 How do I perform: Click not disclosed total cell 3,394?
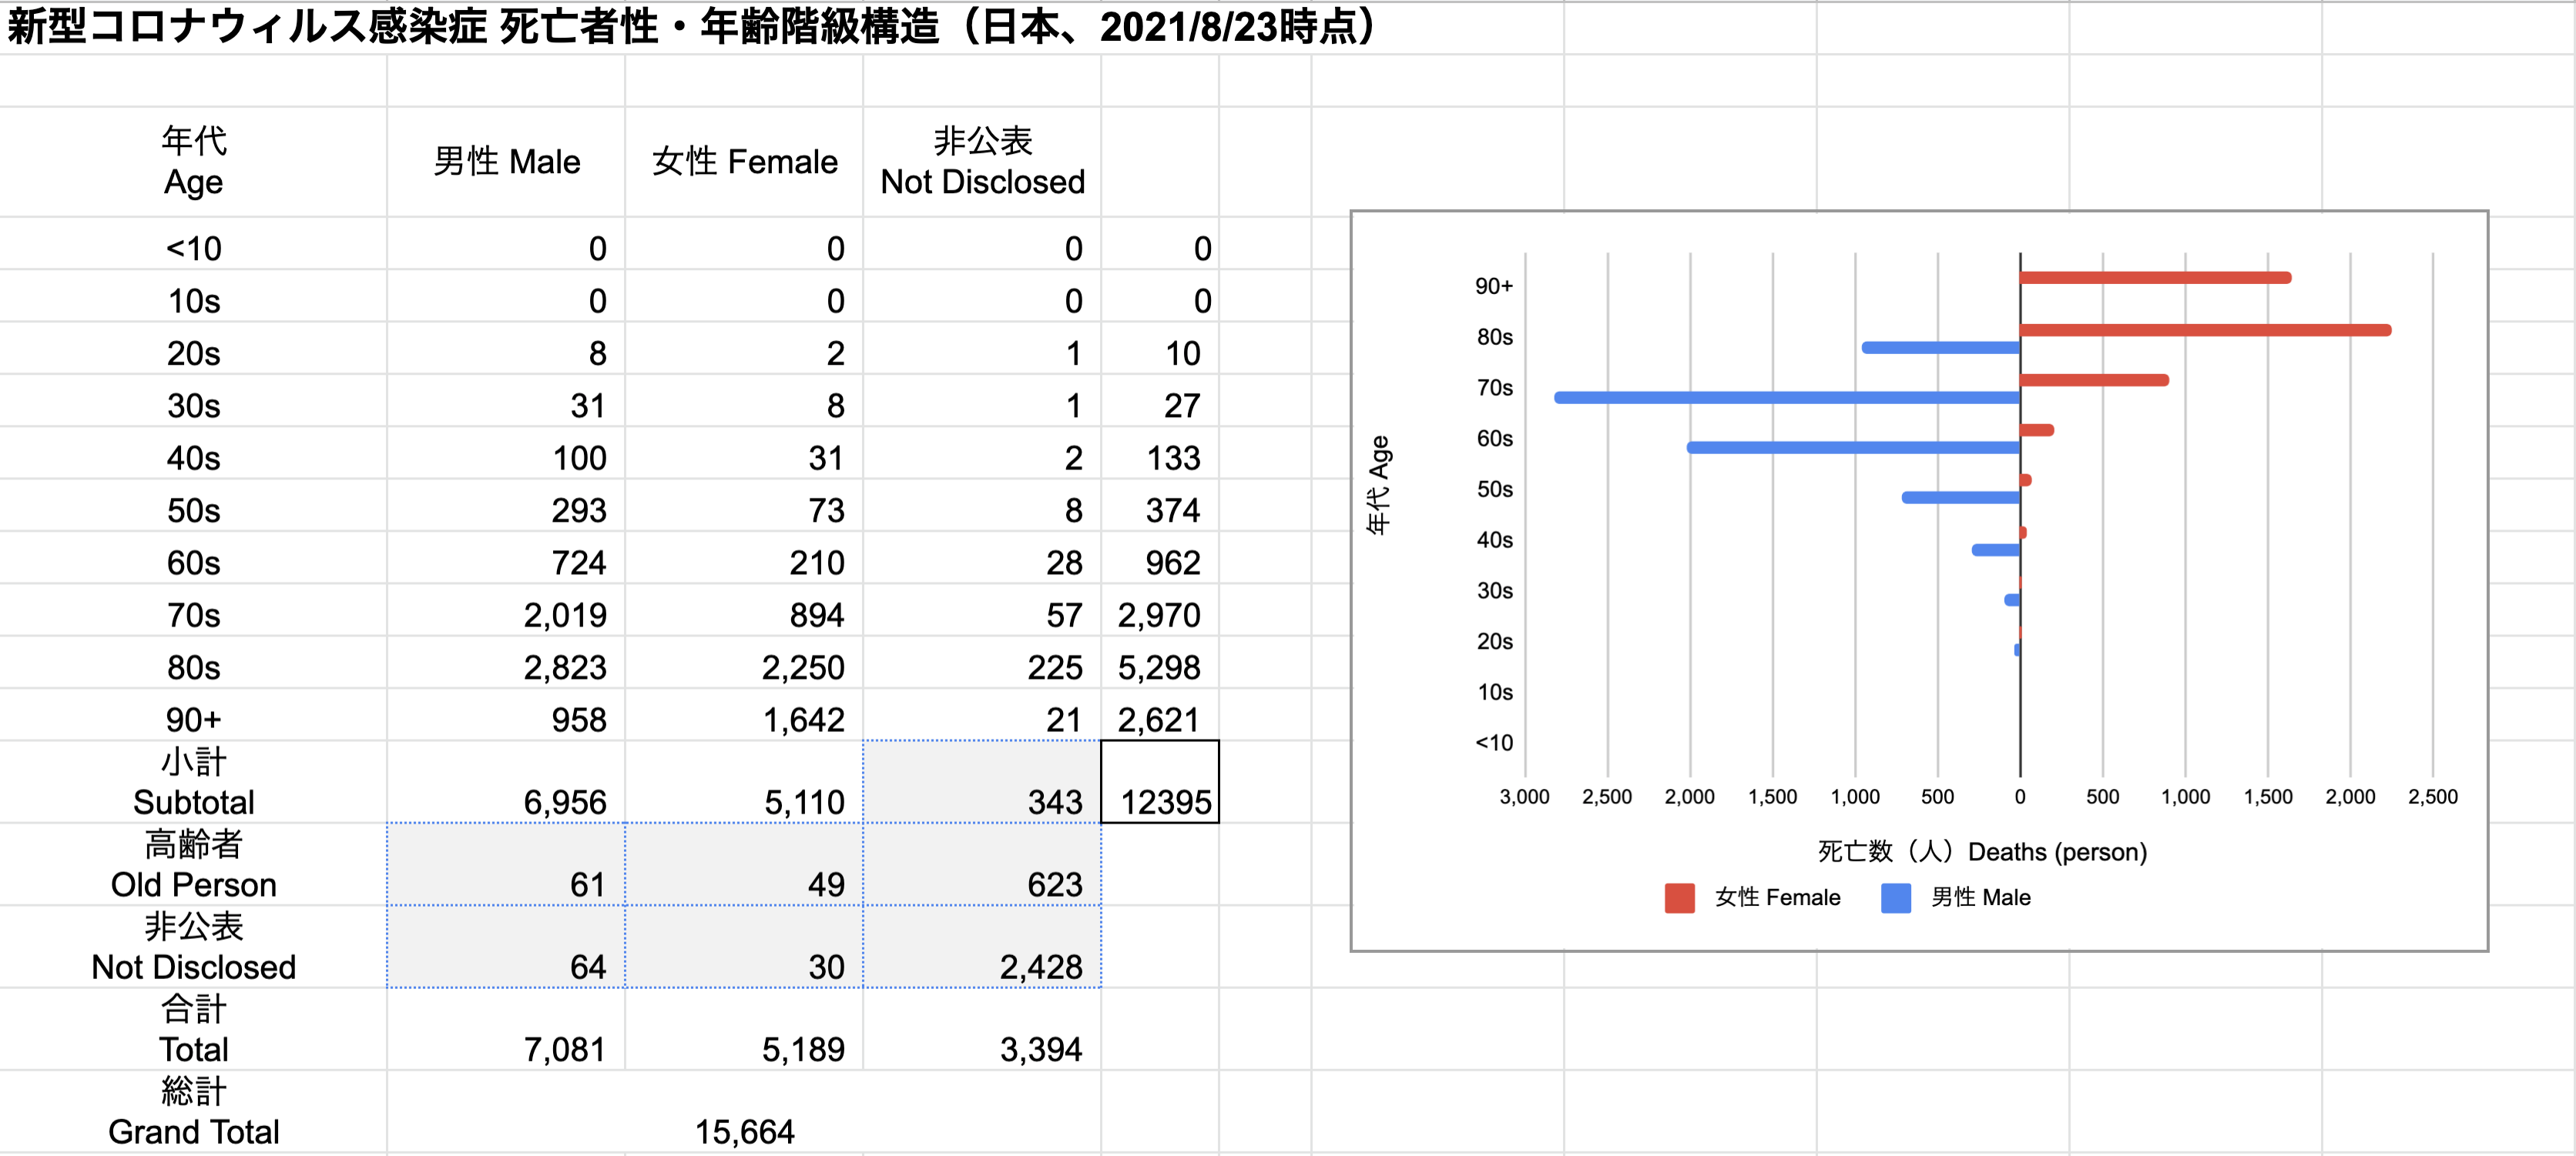(982, 1029)
